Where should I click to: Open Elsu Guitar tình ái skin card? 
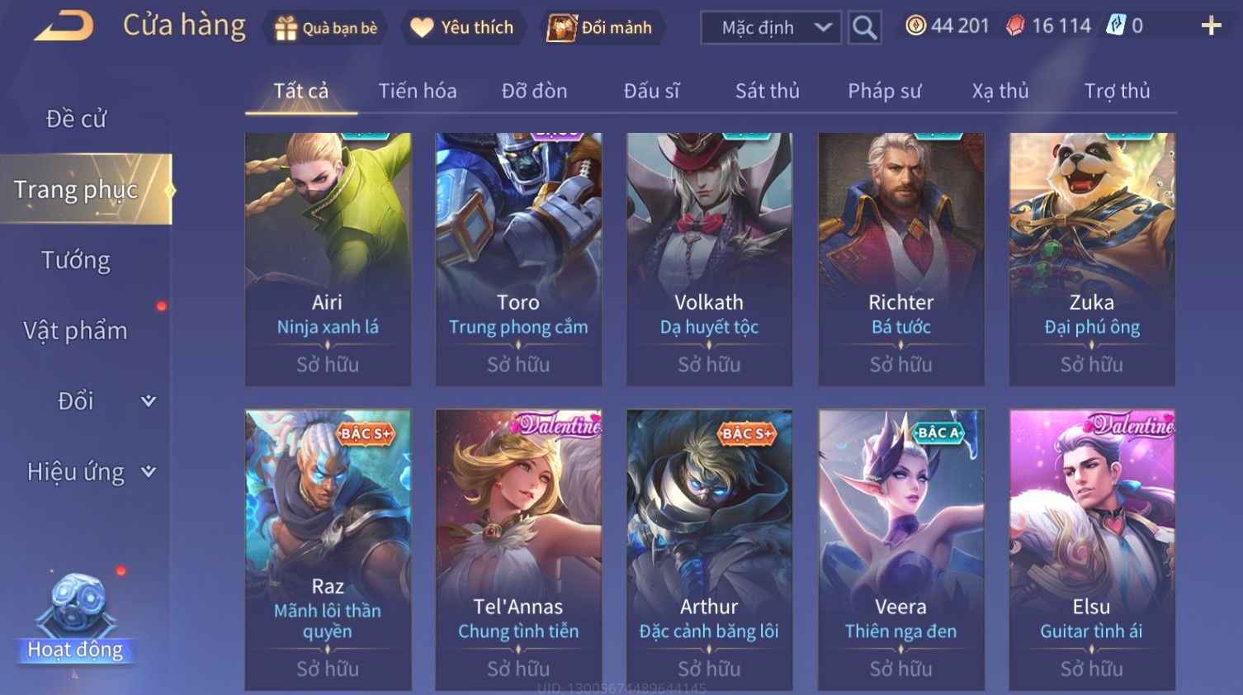pos(1092,550)
